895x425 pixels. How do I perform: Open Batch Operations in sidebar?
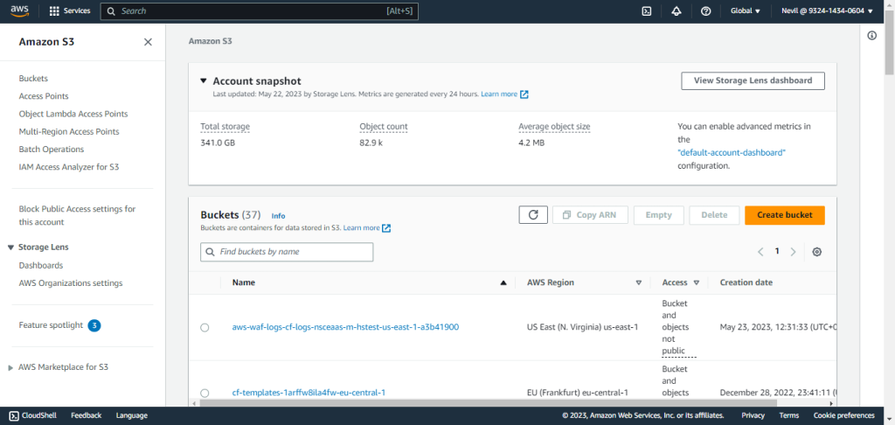click(x=52, y=149)
